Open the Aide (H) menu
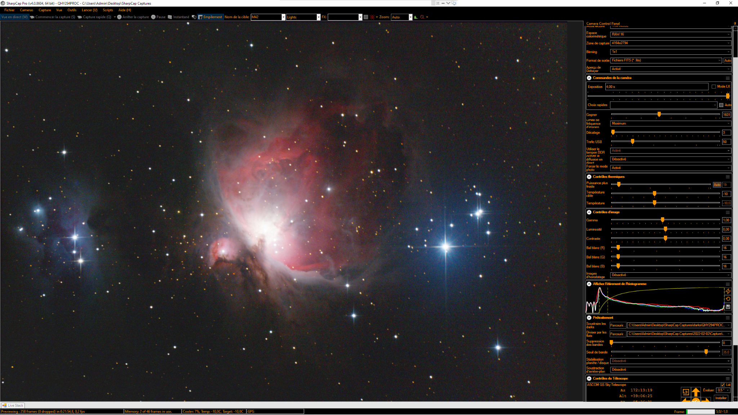This screenshot has height=415, width=738. click(x=125, y=10)
